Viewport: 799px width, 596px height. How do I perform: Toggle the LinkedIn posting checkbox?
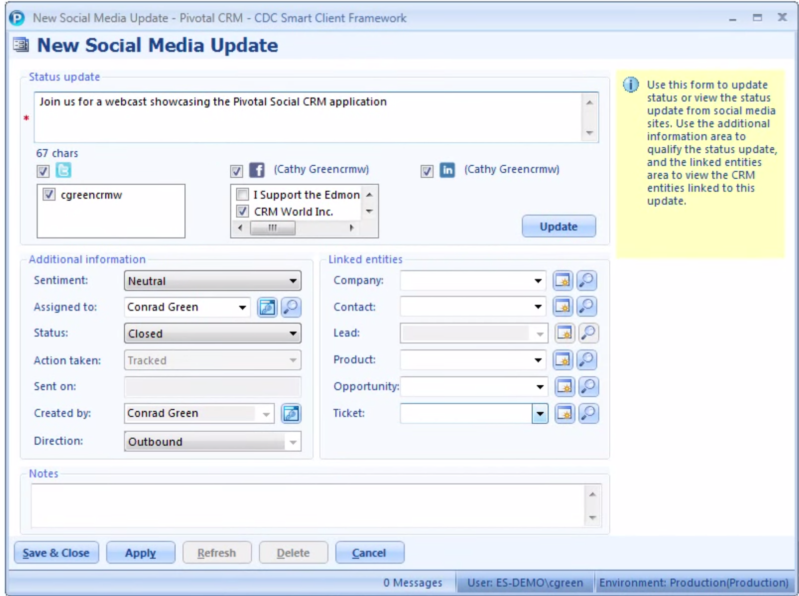[x=426, y=171]
